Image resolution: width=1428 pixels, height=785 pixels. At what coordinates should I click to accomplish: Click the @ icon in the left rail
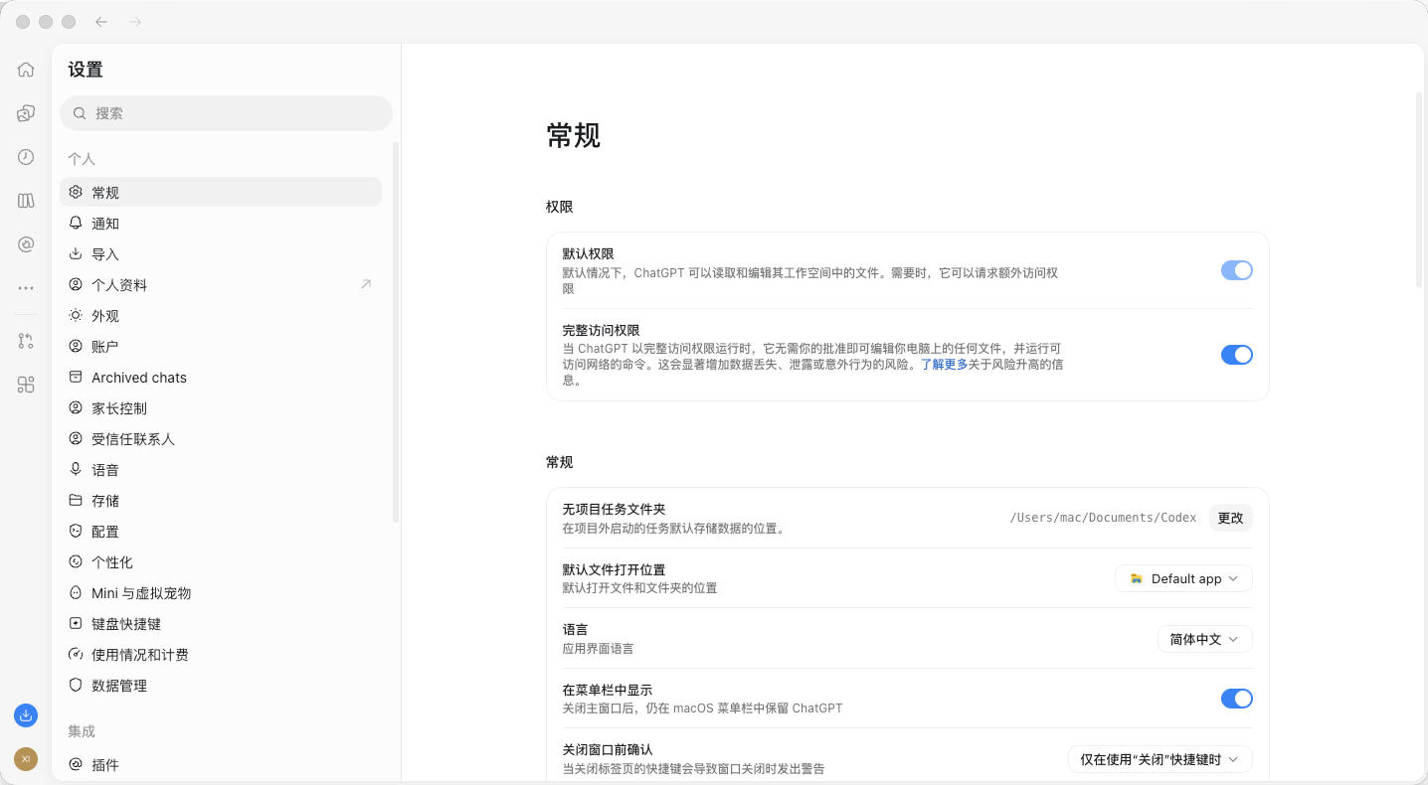coord(26,244)
